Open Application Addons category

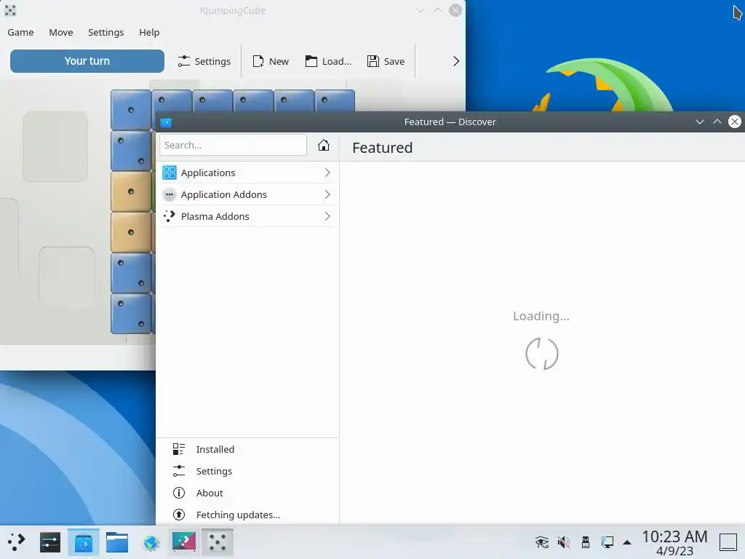247,194
